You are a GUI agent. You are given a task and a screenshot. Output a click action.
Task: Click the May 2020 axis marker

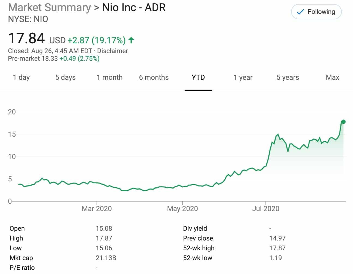pyautogui.click(x=183, y=209)
